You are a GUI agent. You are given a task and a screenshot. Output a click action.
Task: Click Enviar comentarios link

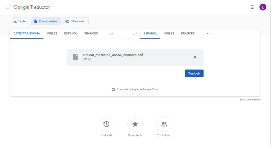[x=250, y=99]
